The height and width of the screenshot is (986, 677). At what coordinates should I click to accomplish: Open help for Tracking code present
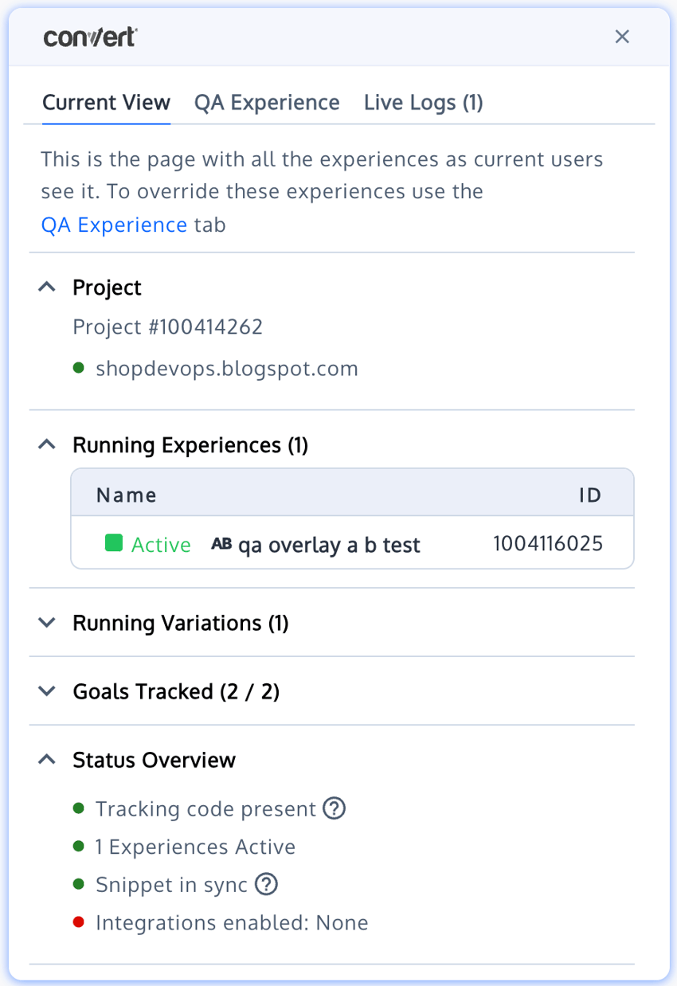coord(334,808)
